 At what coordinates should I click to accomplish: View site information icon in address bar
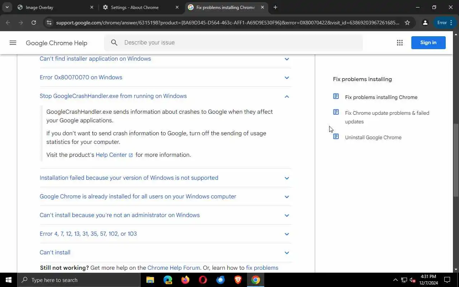49,23
